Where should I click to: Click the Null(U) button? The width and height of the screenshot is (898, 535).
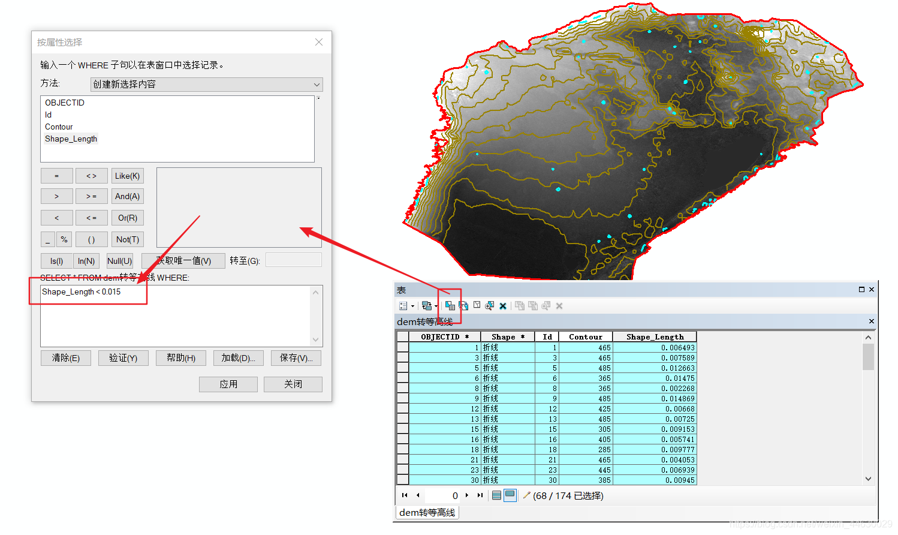coord(120,261)
